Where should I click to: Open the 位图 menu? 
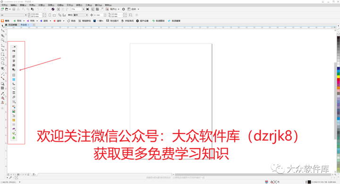click(x=60, y=5)
